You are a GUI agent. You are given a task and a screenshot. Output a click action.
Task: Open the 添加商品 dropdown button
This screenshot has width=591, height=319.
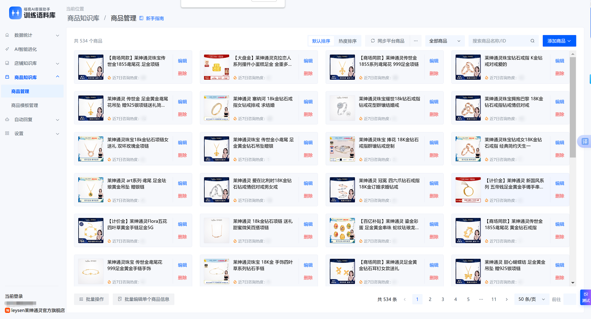559,41
